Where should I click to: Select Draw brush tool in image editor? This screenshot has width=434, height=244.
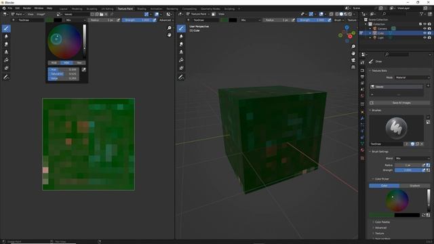coord(6,28)
